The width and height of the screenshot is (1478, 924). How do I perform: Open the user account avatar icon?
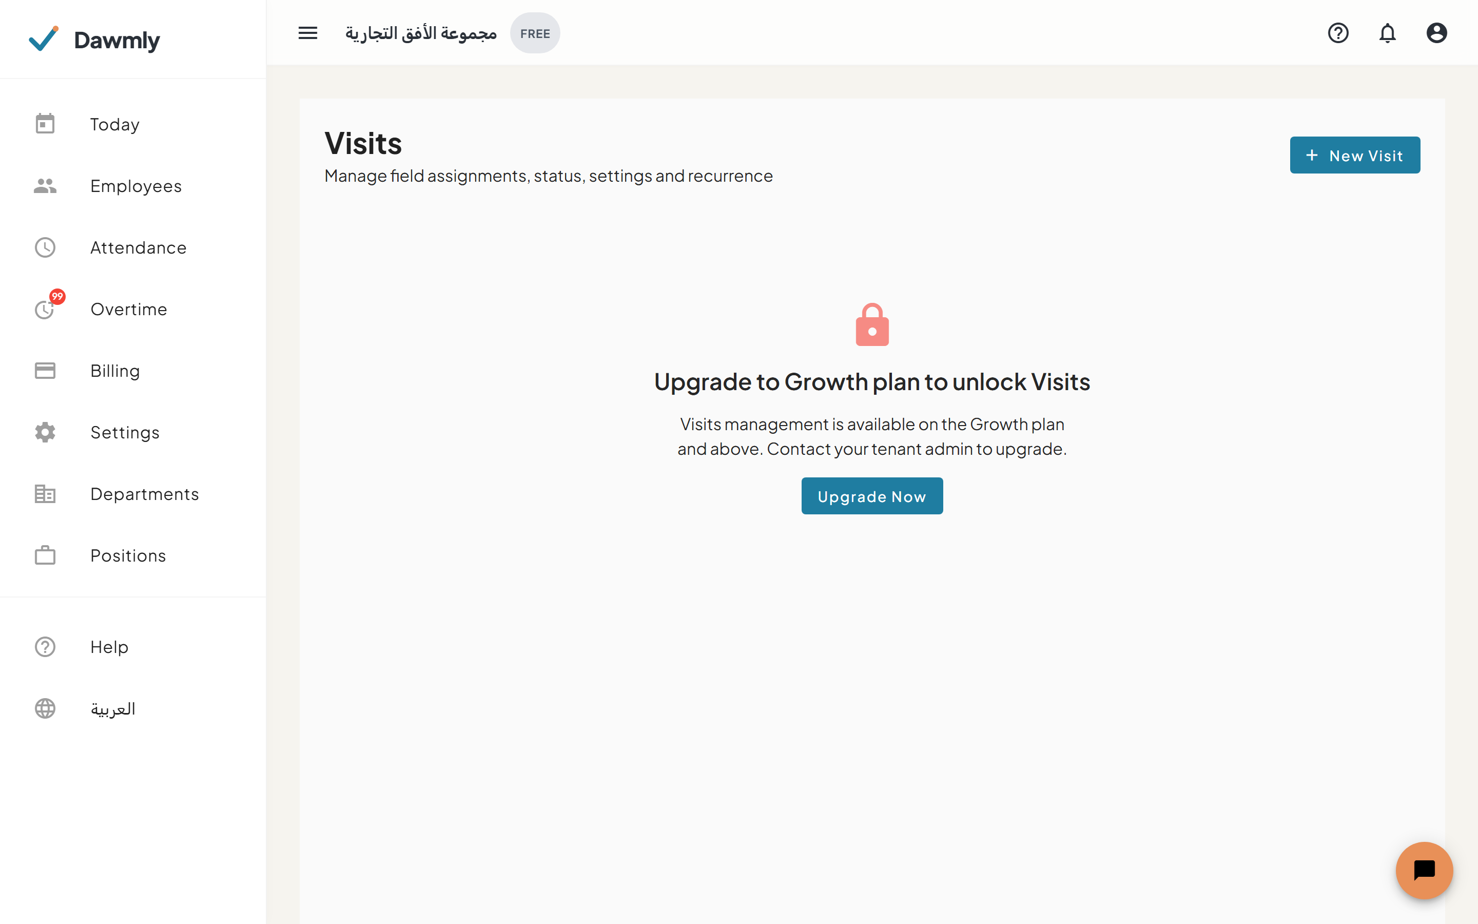pyautogui.click(x=1436, y=33)
